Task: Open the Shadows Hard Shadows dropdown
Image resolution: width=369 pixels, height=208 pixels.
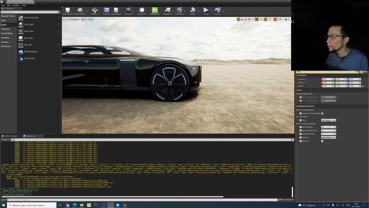Action: (x=329, y=138)
